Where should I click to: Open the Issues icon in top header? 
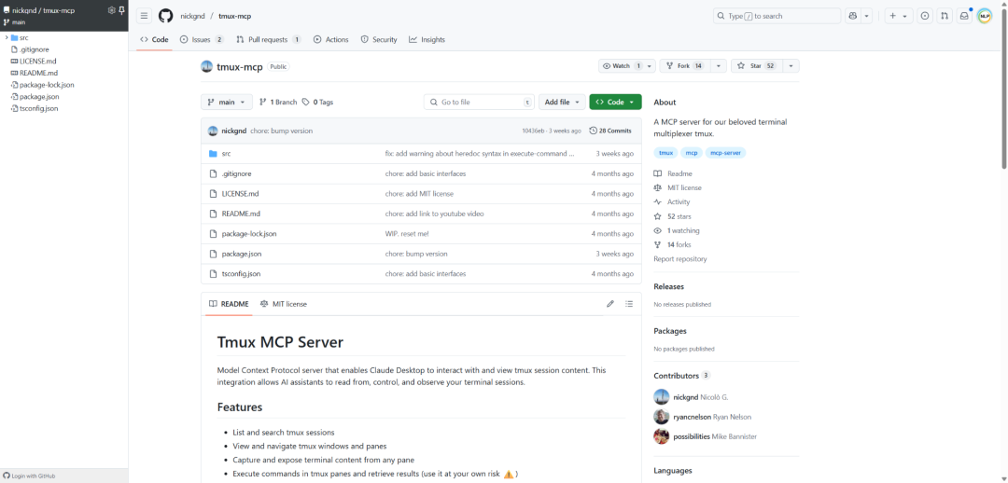(924, 16)
